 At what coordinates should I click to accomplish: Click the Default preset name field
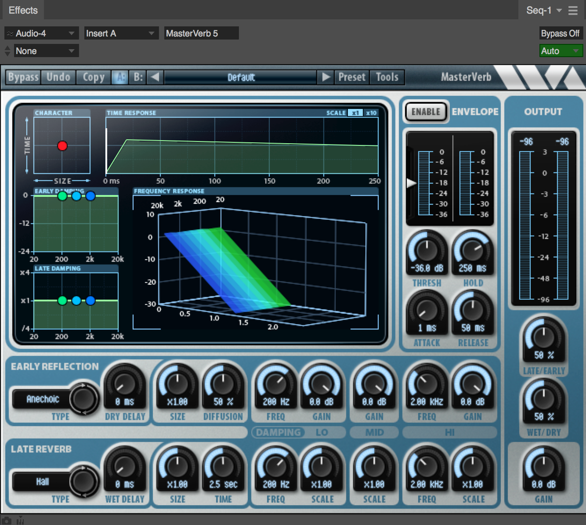tap(241, 77)
